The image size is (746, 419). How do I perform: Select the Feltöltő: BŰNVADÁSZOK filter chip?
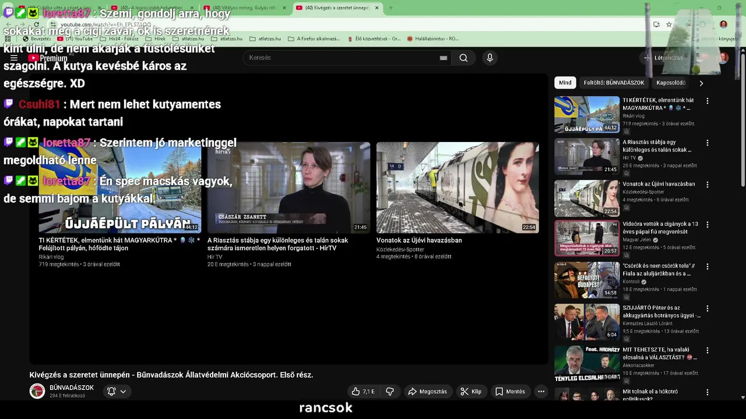point(614,83)
